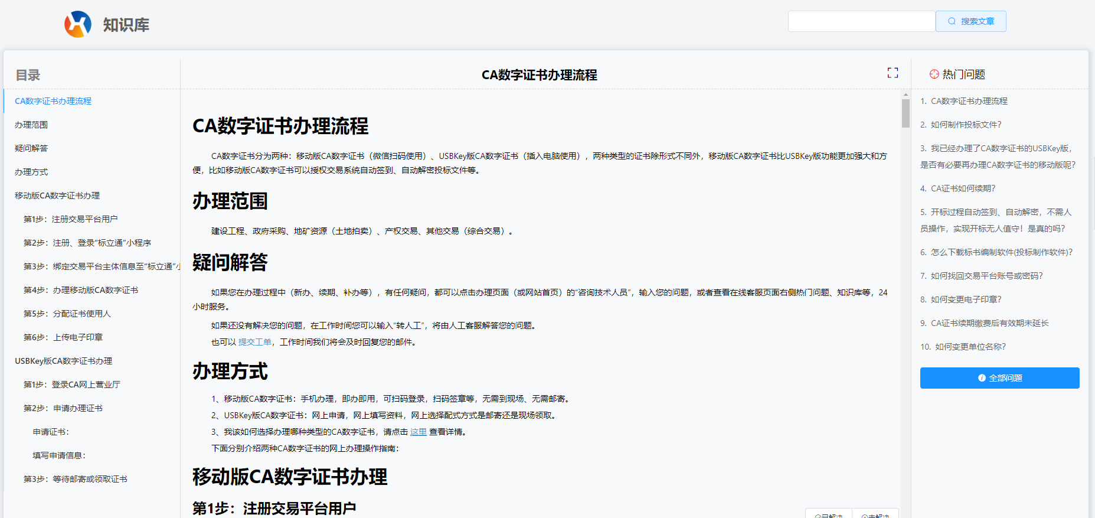
Task: Click the 知识库 logo icon
Action: 78,24
